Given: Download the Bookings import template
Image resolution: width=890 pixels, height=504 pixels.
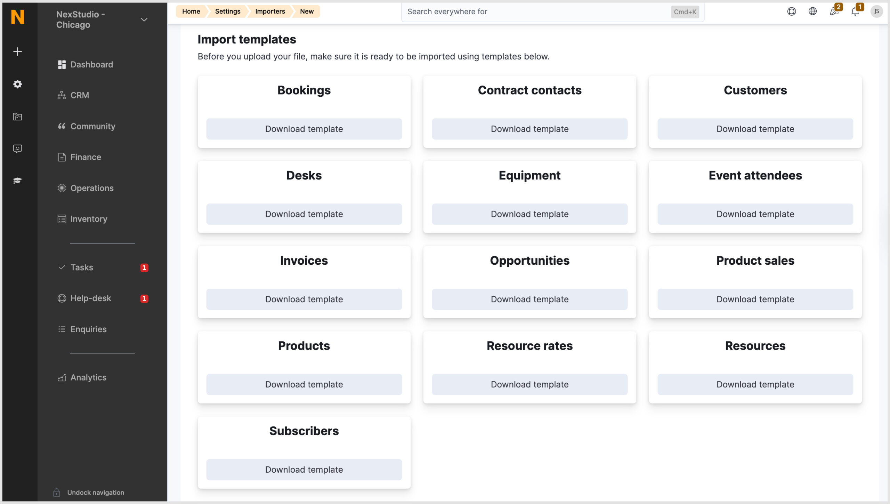Looking at the screenshot, I should point(304,129).
